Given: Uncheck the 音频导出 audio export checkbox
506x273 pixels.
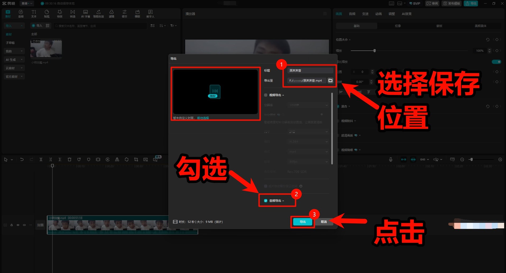Looking at the screenshot, I should click(266, 200).
